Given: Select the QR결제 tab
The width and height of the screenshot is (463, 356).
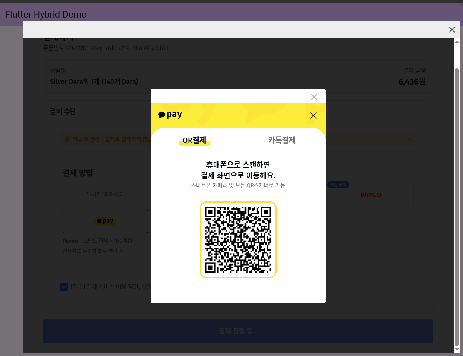Looking at the screenshot, I should pos(194,140).
